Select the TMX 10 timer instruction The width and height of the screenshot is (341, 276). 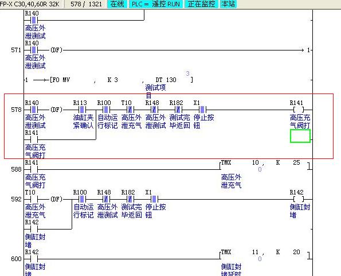coord(264,165)
